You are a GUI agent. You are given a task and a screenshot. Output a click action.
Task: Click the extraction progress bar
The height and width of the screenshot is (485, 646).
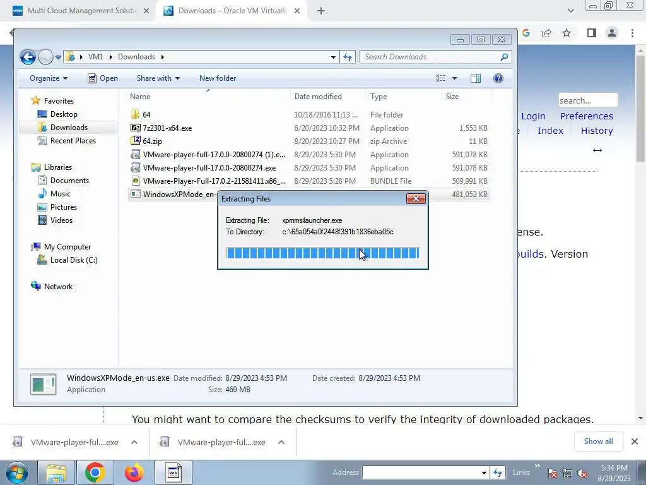(x=323, y=253)
